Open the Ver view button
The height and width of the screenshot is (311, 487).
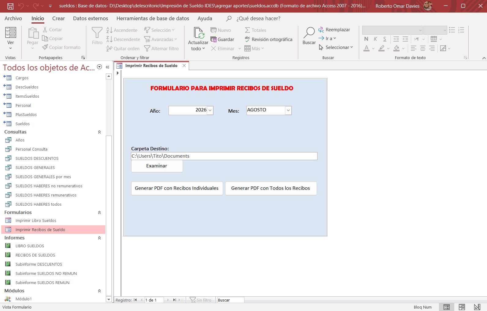pyautogui.click(x=10, y=39)
